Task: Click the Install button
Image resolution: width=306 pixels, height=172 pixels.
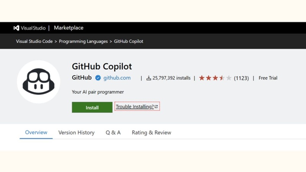Action: [x=92, y=107]
